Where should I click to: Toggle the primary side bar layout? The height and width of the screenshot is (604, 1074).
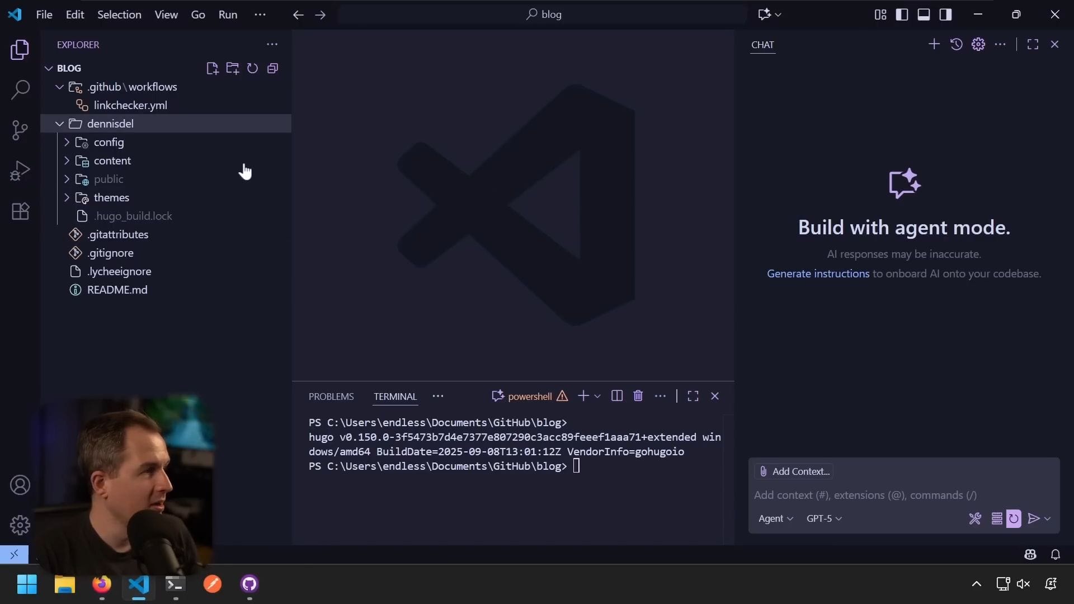902,15
